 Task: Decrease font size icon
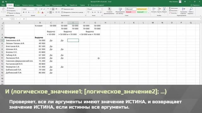[44, 9]
